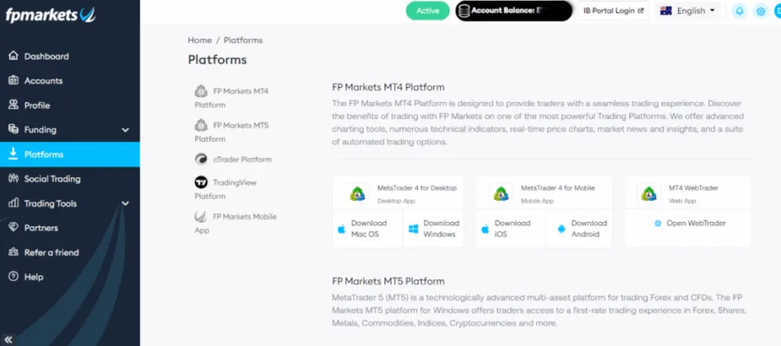Click the MetaTrader 4 for Mobile icon

click(x=501, y=193)
